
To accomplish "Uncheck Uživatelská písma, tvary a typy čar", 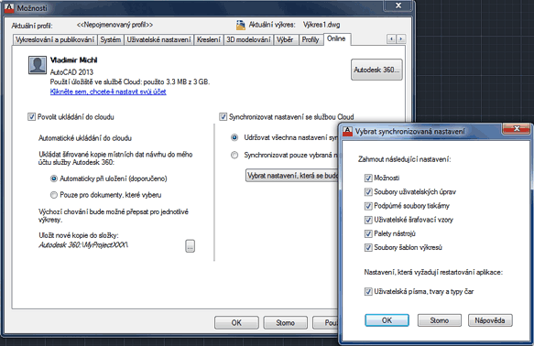I will point(368,292).
